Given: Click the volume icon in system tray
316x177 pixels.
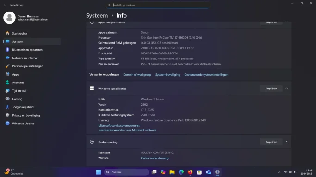Looking at the screenshot, I should pyautogui.click(x=291, y=172).
